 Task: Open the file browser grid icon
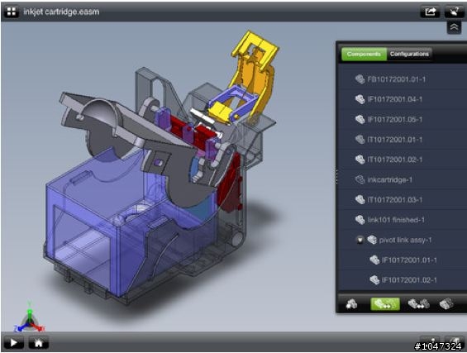[x=12, y=12]
